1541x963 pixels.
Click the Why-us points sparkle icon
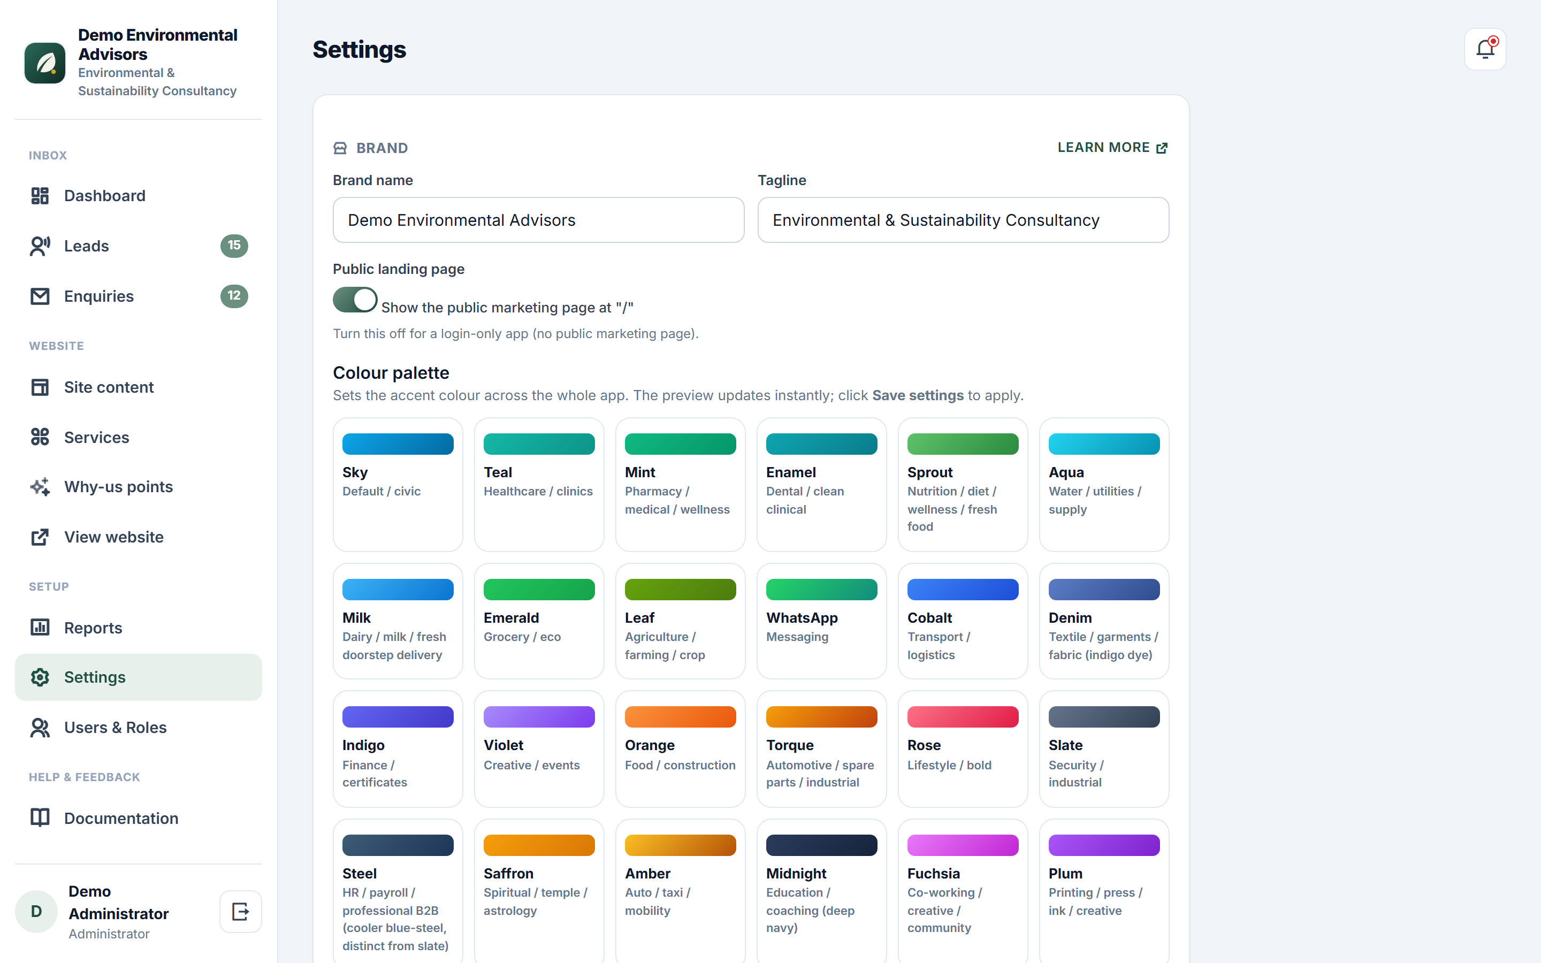40,487
